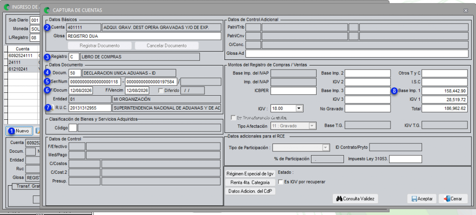Click the R.U.C. field 20131312955
The width and height of the screenshot is (476, 215).
[x=90, y=108]
